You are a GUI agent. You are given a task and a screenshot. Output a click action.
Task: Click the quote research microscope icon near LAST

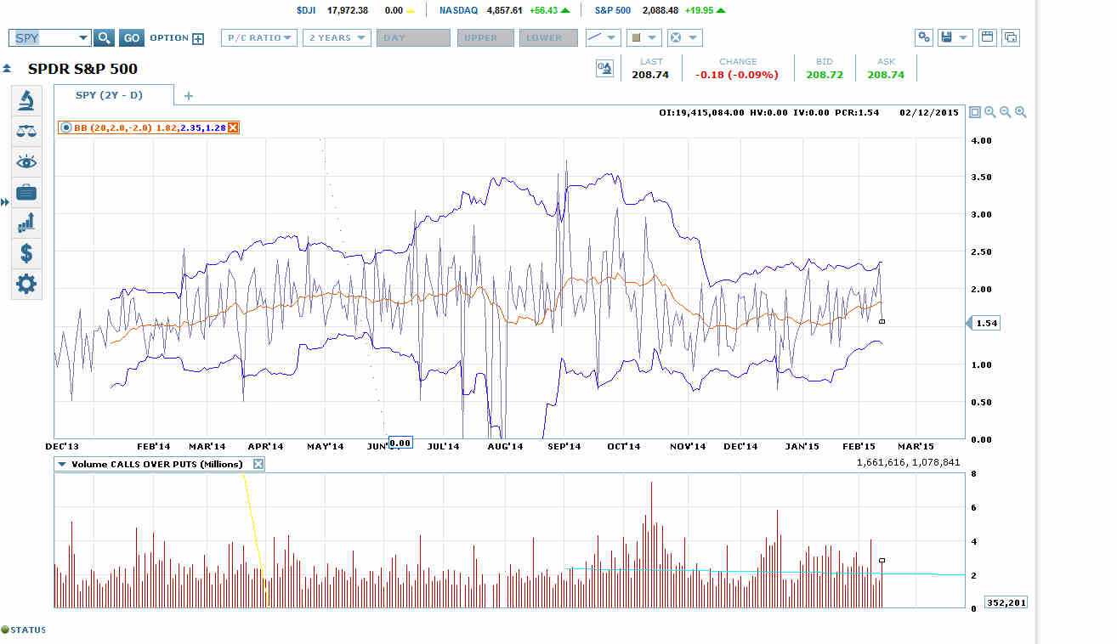pyautogui.click(x=604, y=69)
